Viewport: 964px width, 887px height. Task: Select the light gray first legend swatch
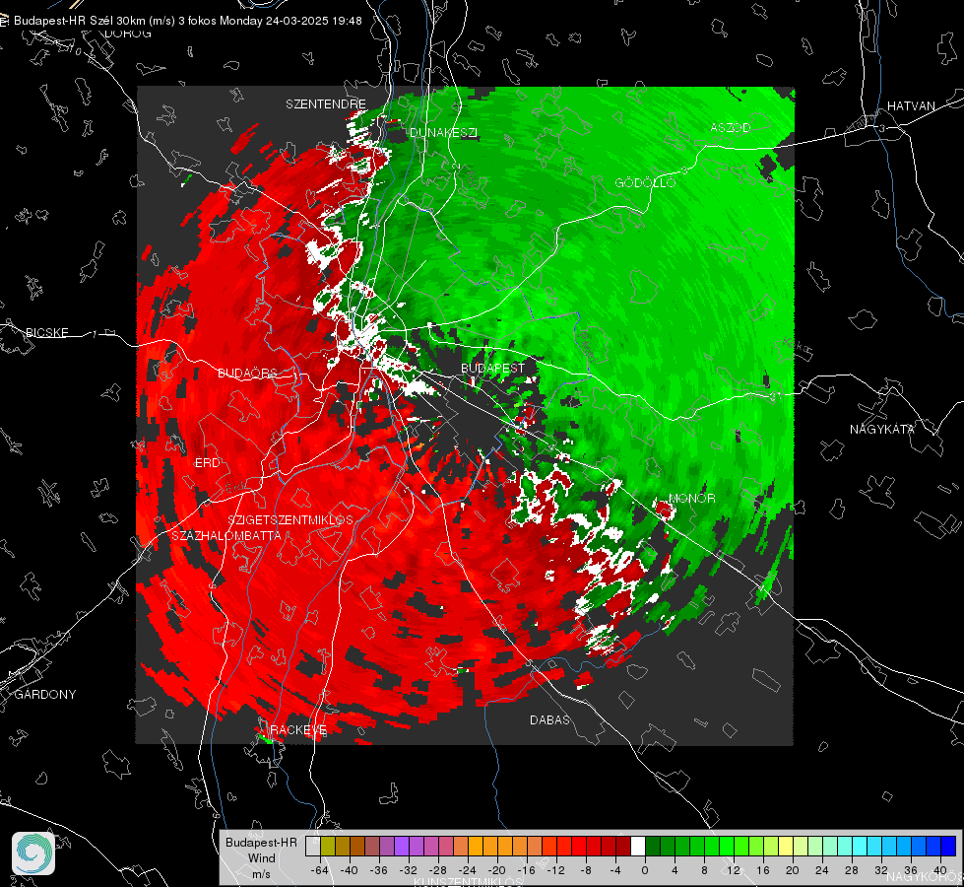point(313,846)
